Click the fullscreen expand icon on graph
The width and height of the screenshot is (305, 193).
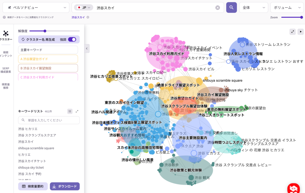(x=292, y=32)
